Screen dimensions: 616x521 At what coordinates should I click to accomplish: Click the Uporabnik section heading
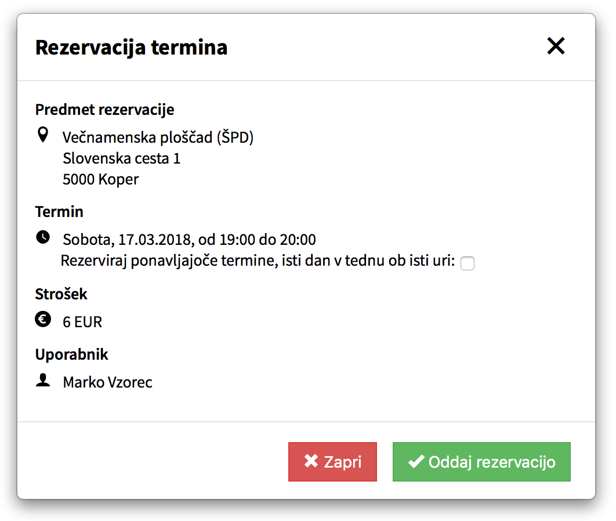tap(71, 354)
